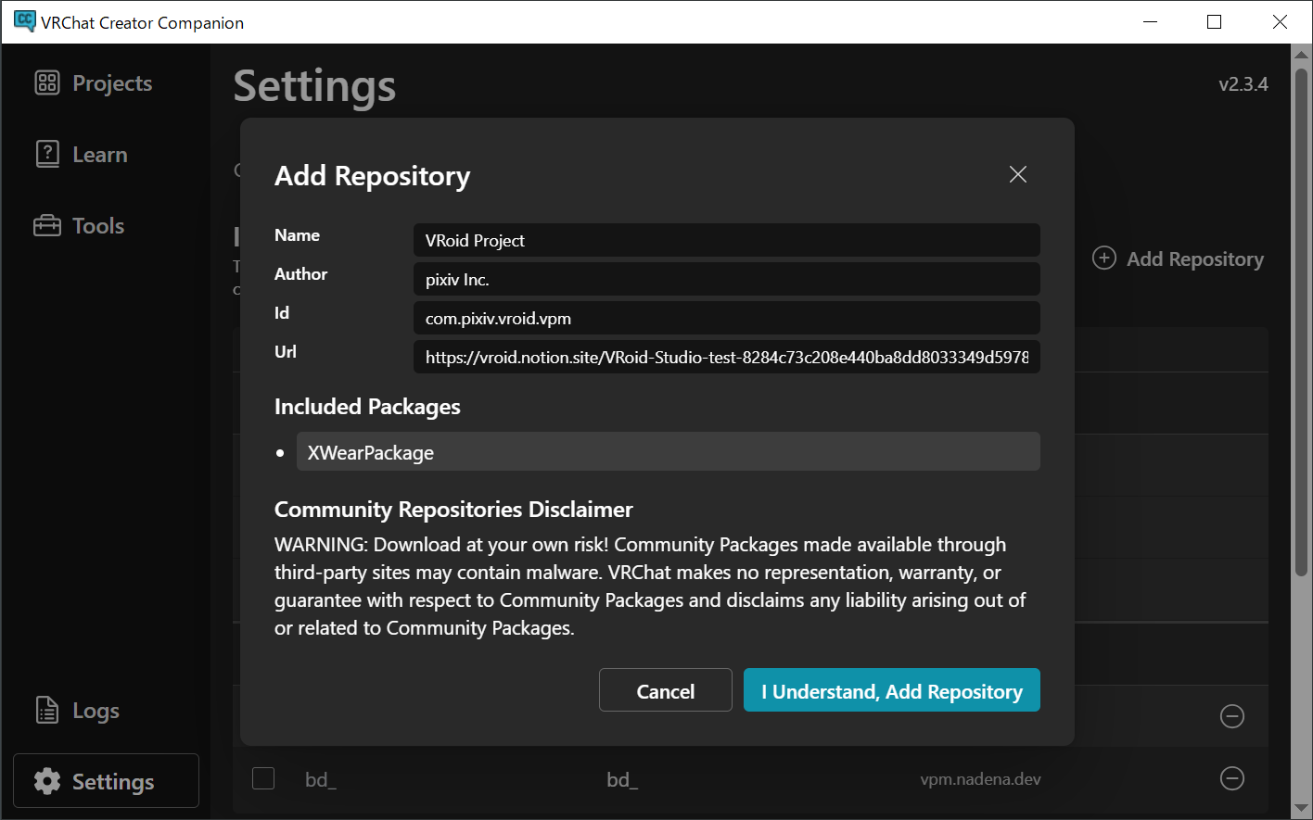Click the Author field showing pixiv Inc.

(x=727, y=279)
